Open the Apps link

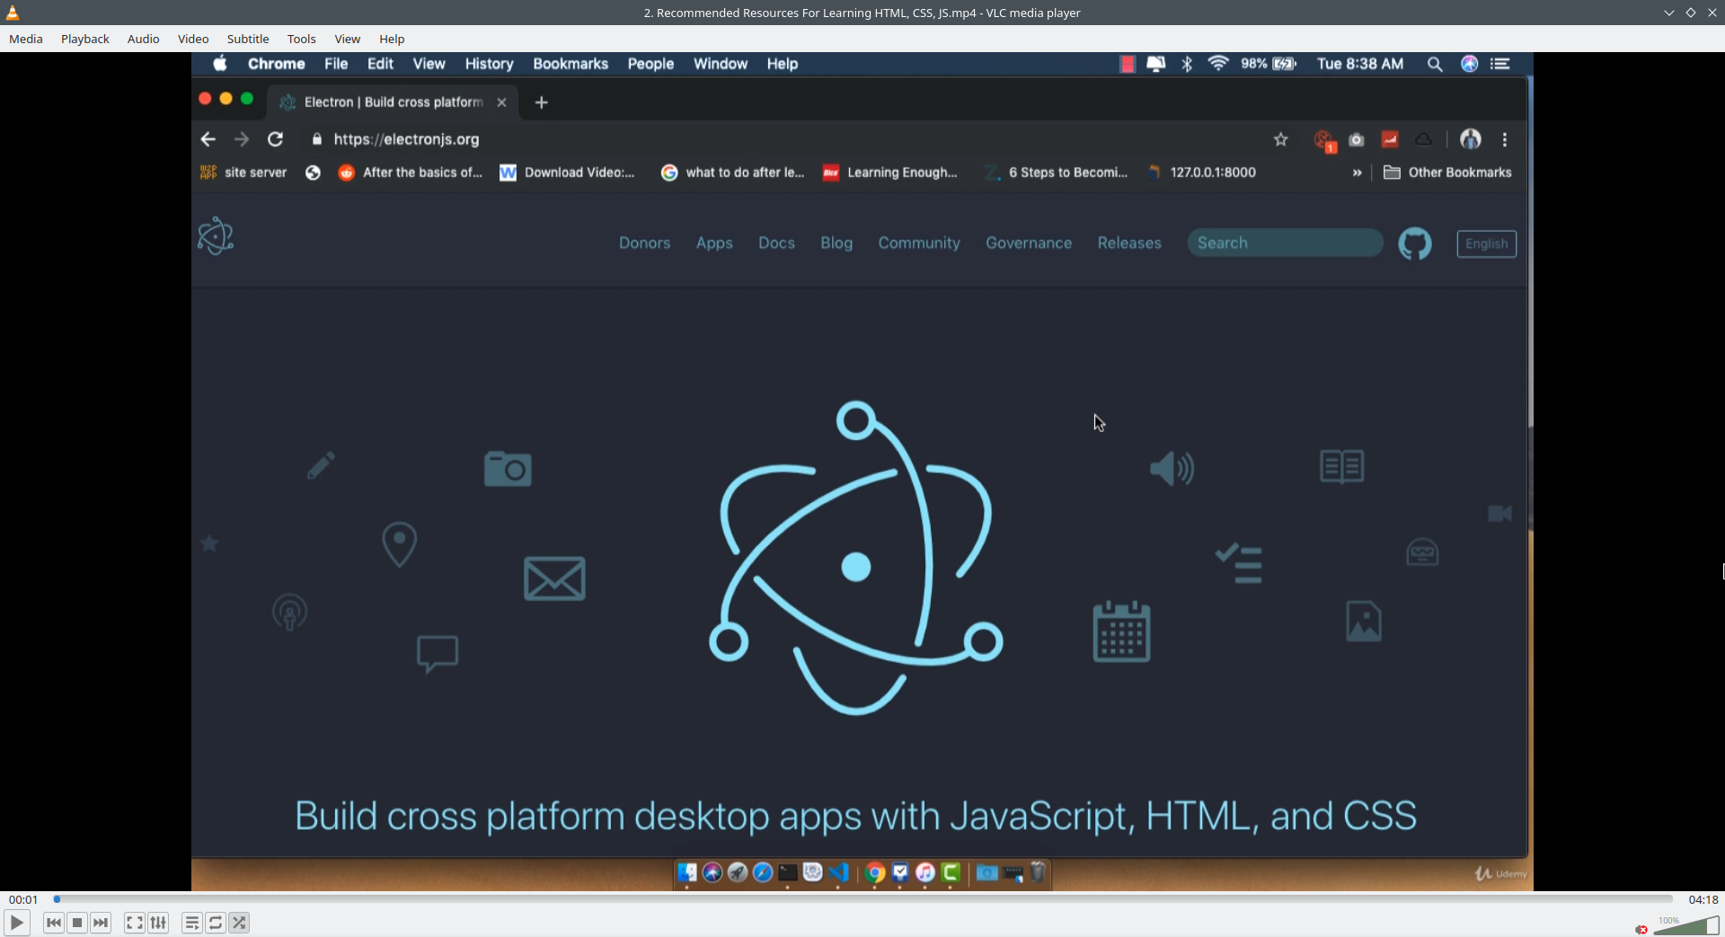coord(714,243)
